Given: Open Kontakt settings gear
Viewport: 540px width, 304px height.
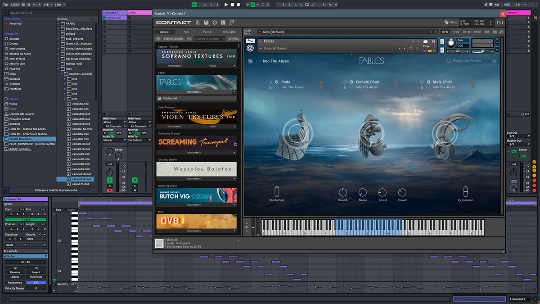Looking at the screenshot, I should pos(215,23).
